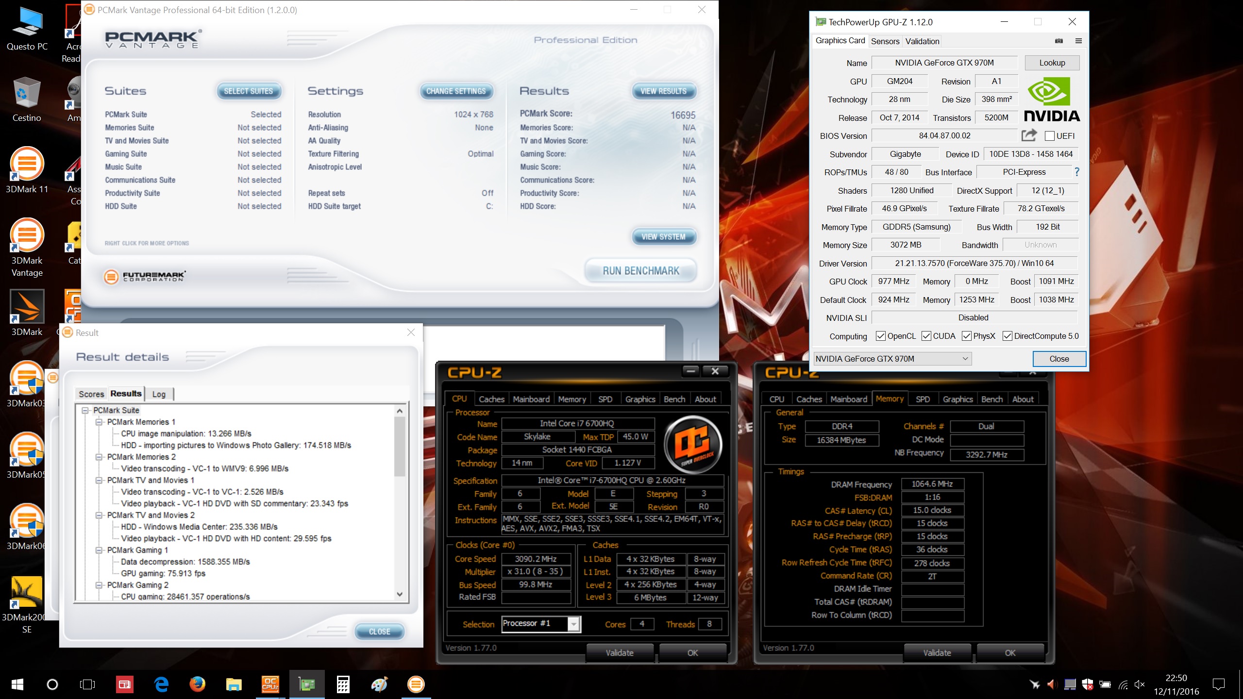Open Task View on taskbar
This screenshot has width=1243, height=699.
[87, 684]
